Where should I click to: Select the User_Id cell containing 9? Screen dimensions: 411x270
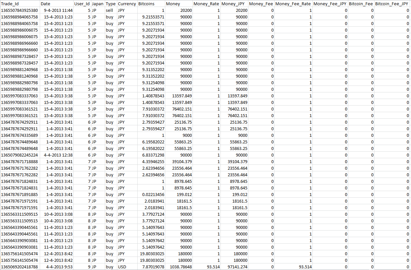(82, 267)
